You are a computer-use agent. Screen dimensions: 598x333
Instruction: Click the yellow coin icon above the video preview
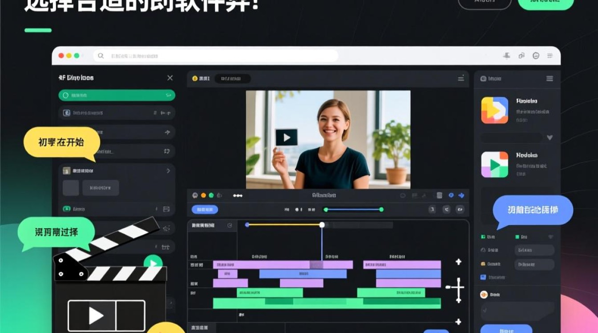click(194, 79)
